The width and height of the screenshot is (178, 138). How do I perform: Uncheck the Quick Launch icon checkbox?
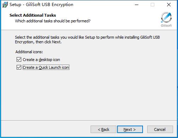(x=19, y=67)
